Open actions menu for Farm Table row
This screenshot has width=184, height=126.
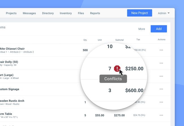(x=161, y=115)
